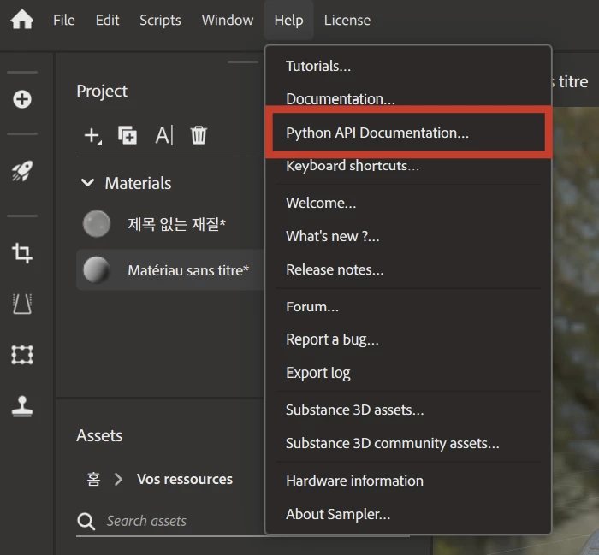Click the add layer plus-circle icon
Viewport: 599px width, 555px height.
[x=22, y=99]
